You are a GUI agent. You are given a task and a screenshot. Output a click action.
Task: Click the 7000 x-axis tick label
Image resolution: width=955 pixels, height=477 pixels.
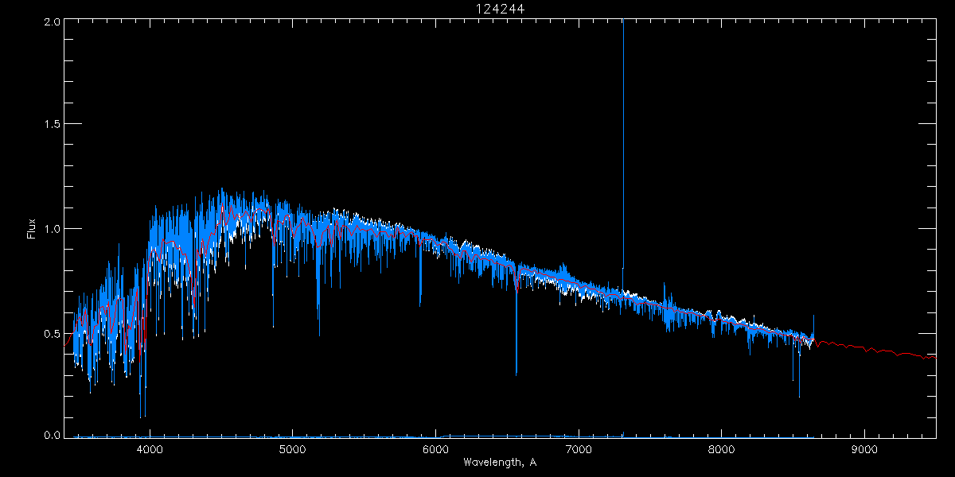pyautogui.click(x=579, y=449)
